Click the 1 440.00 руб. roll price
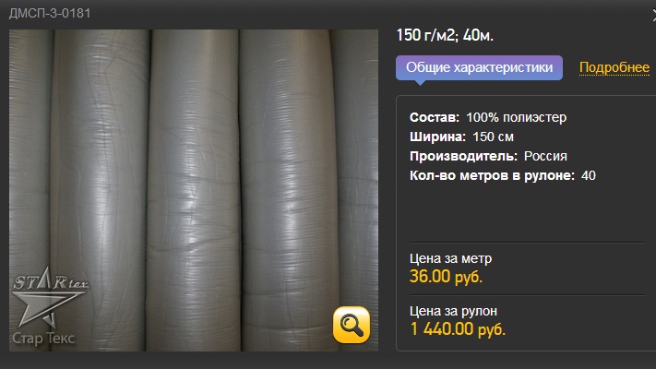This screenshot has width=656, height=369. (x=458, y=329)
